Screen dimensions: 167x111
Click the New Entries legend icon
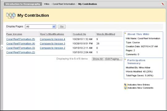point(126,85)
